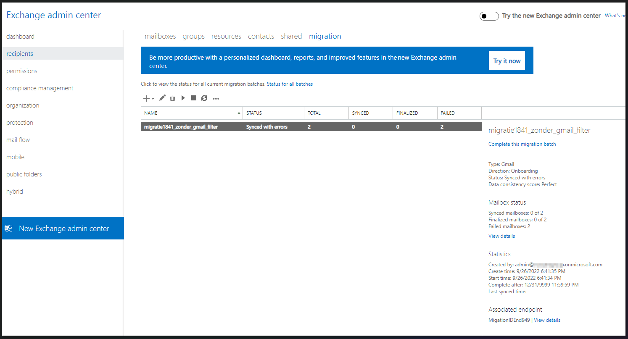The image size is (628, 339).
Task: Click the Edit pencil icon in toolbar
Action: tap(162, 98)
